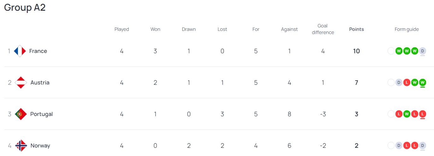Viewport: 434px width, 156px height.
Task: Click Portugal's underlined latest loss badge
Action: click(x=423, y=114)
